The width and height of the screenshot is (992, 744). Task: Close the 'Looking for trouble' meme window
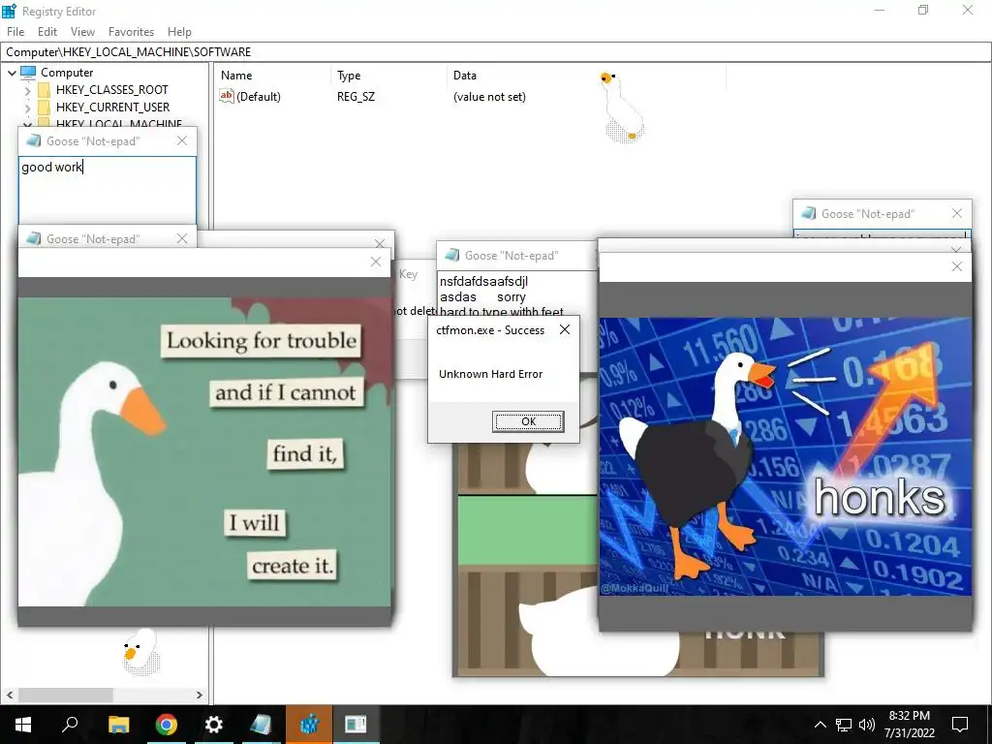point(376,262)
